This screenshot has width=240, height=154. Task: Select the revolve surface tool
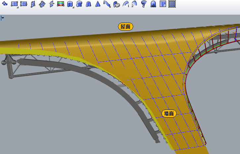click(x=144, y=4)
